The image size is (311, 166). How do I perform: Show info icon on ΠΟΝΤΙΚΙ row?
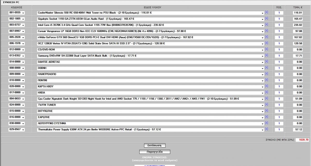tap(266, 80)
